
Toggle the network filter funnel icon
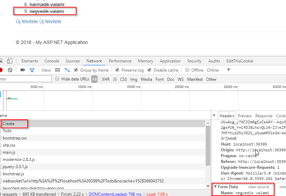pos(32,70)
